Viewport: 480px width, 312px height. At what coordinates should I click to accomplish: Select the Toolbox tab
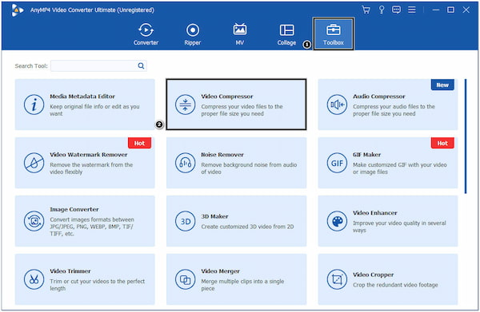(x=334, y=34)
